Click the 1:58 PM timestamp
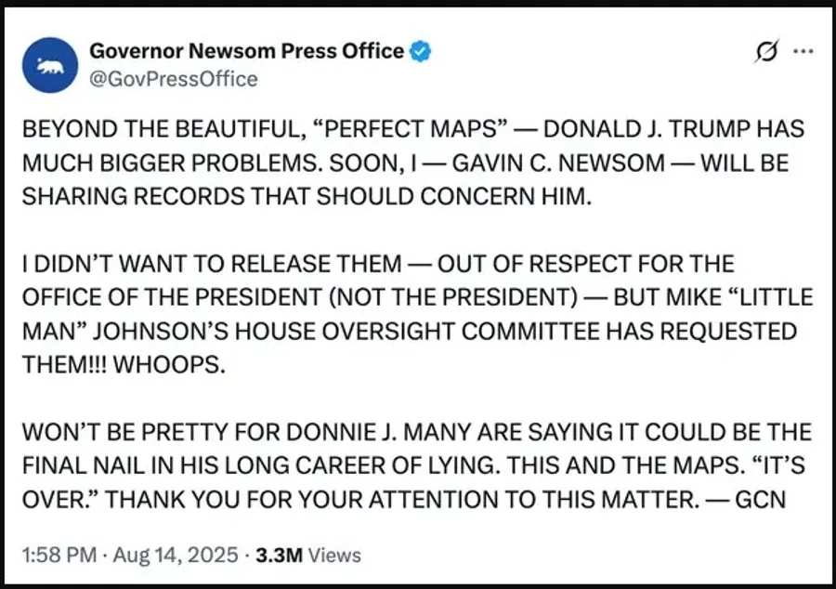Image resolution: width=836 pixels, height=589 pixels. [59, 555]
